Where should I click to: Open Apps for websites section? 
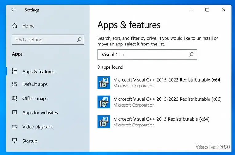click(x=40, y=113)
